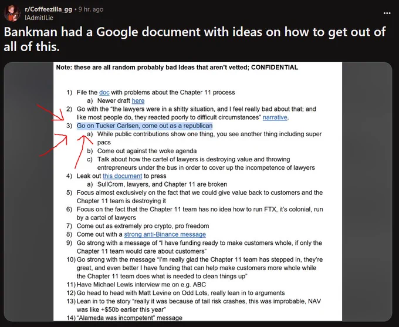Open the three-dot post options menu

point(387,12)
